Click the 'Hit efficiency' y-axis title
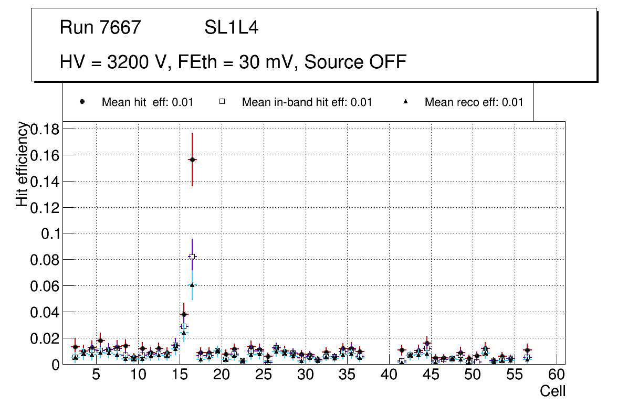The height and width of the screenshot is (405, 628). pos(22,164)
